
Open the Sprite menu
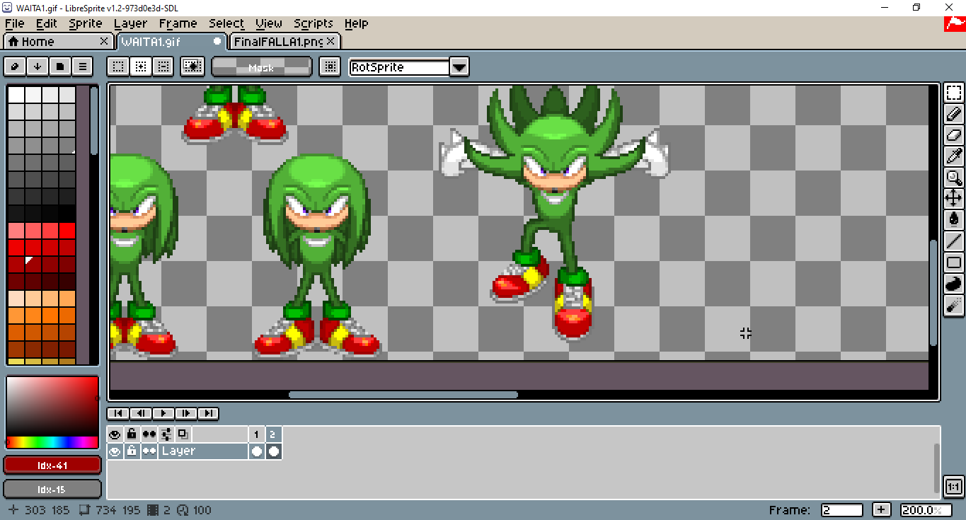pyautogui.click(x=86, y=23)
